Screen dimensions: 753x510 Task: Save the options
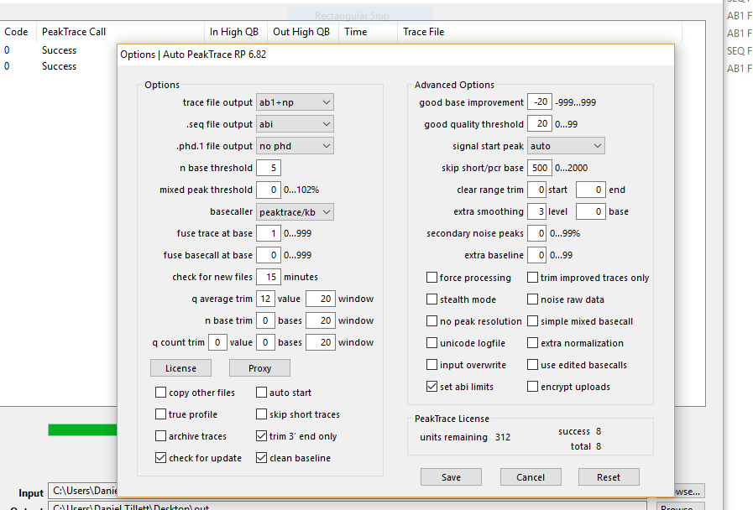click(x=451, y=477)
